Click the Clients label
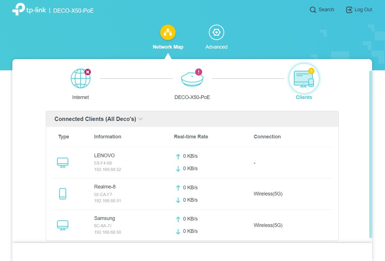The image size is (385, 261). pyautogui.click(x=304, y=97)
